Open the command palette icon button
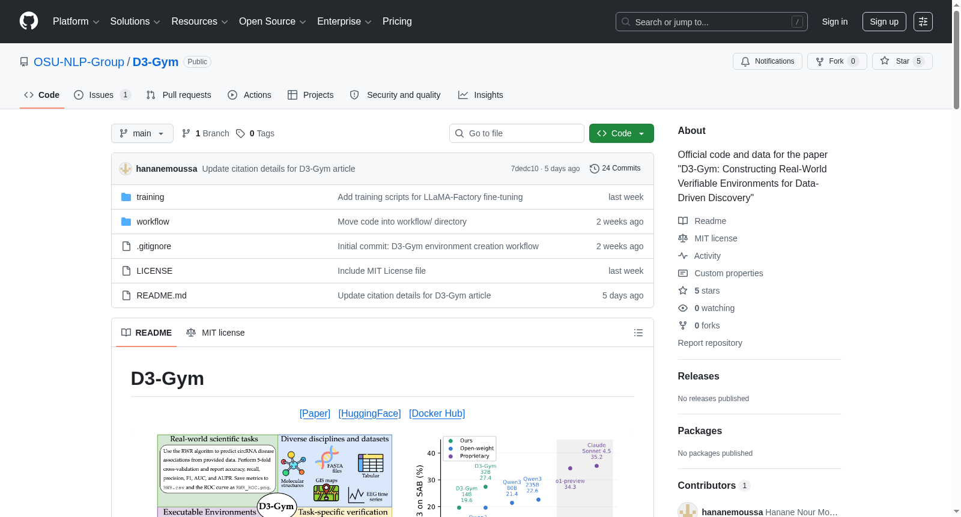 pyautogui.click(x=923, y=22)
